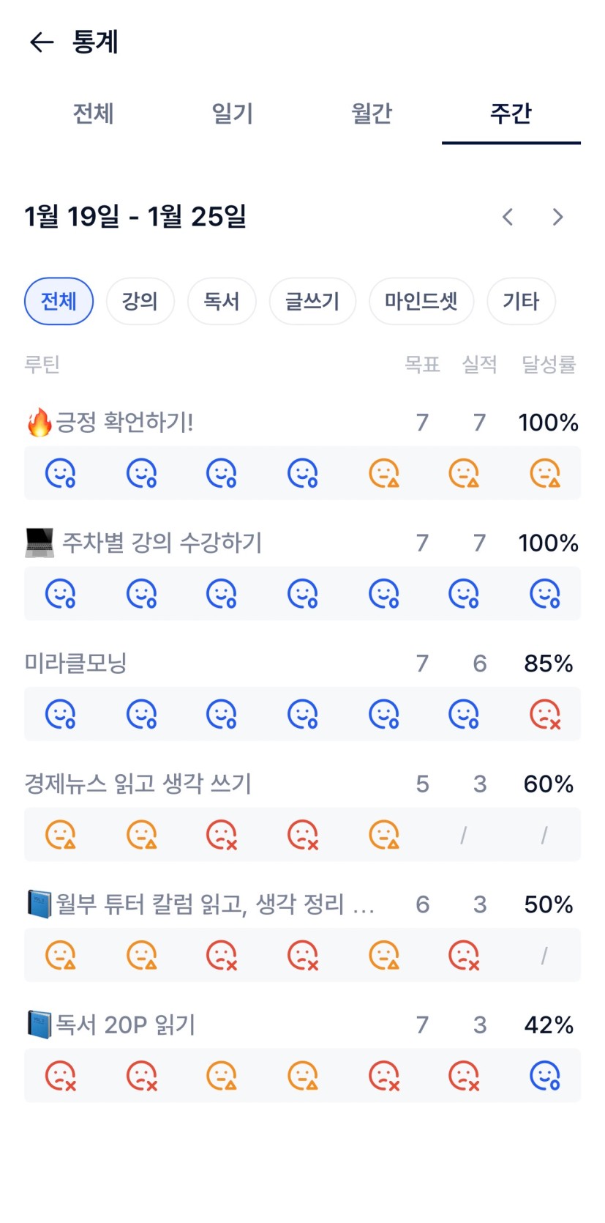
Task: Click last orange face icon in 긍정 확언하기 row
Action: pos(545,473)
